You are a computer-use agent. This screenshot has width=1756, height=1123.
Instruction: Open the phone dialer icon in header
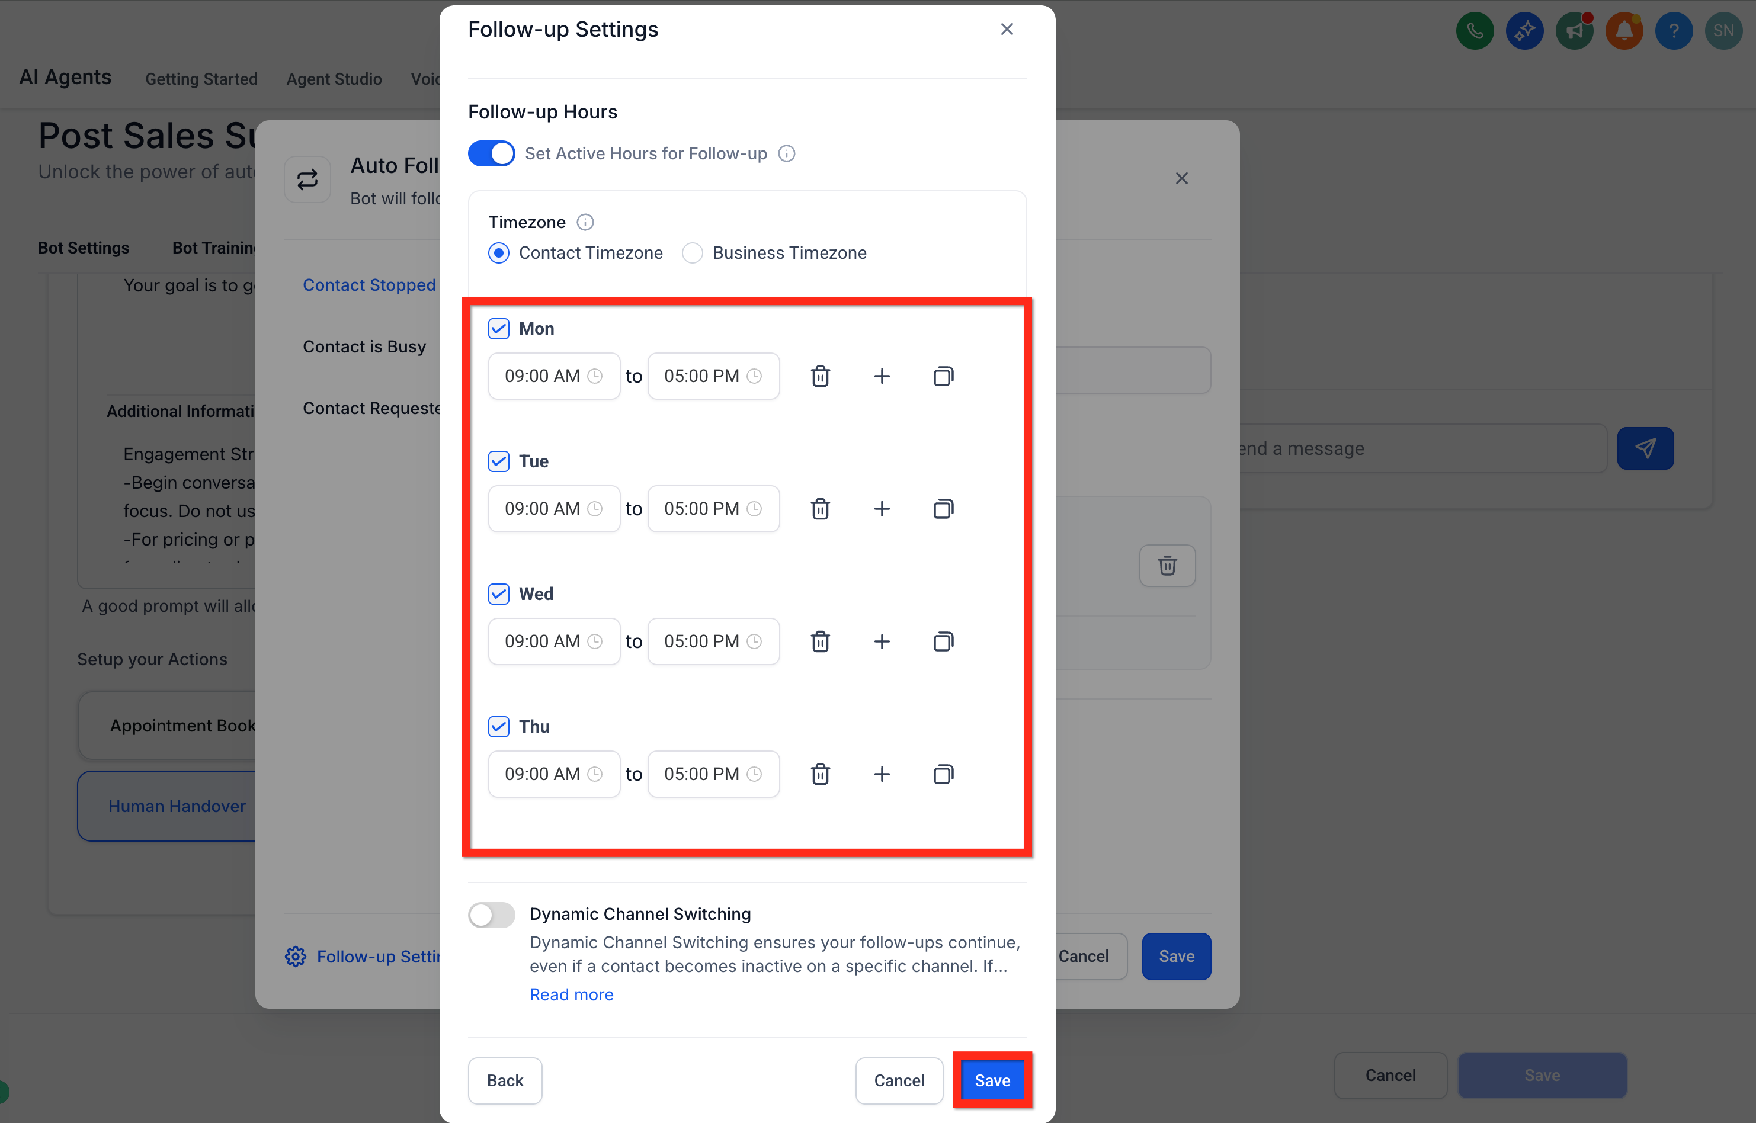tap(1475, 31)
